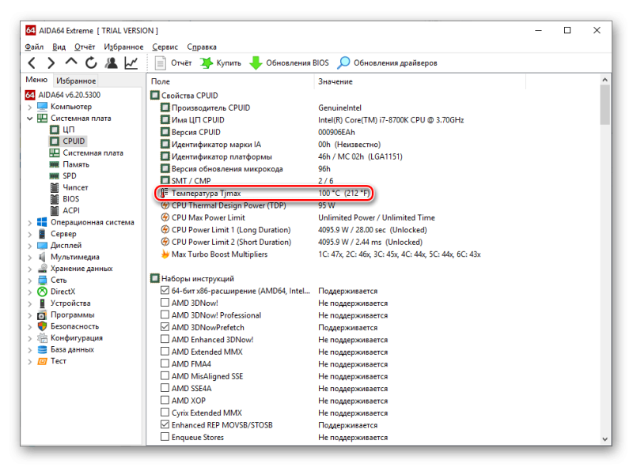
Task: Open the Избранное menu in menu bar
Action: 123,47
